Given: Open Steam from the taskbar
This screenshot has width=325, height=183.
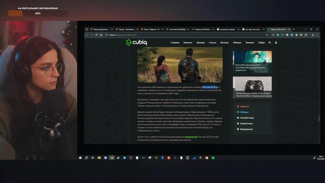Looking at the screenshot, I should point(118,158).
